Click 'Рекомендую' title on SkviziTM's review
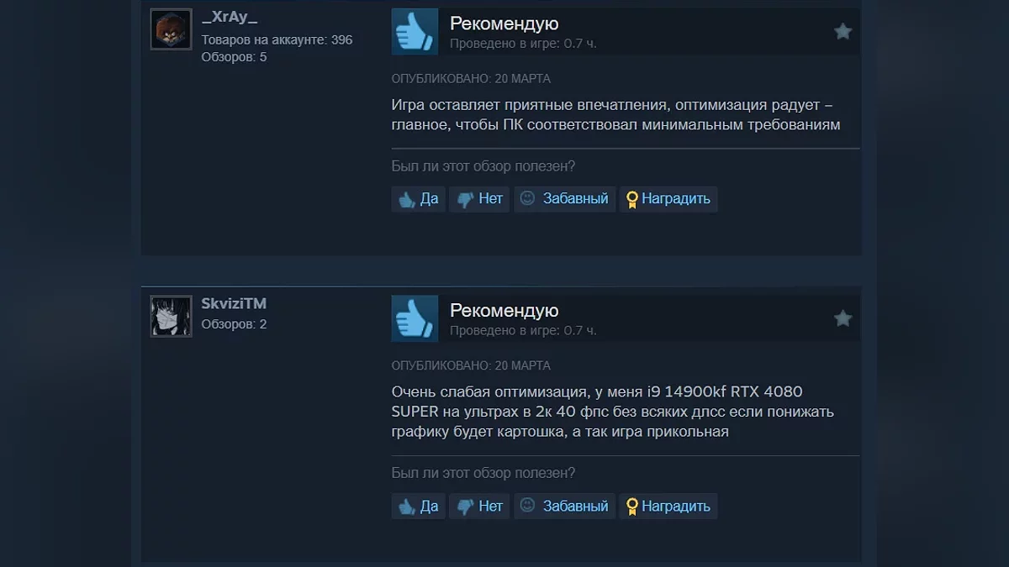 pos(504,311)
